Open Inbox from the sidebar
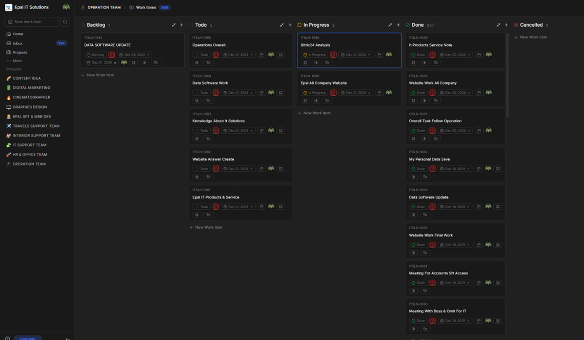The height and width of the screenshot is (340, 584). pyautogui.click(x=18, y=43)
